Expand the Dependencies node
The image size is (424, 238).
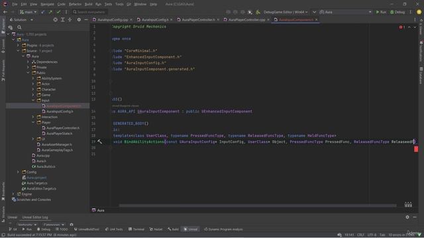point(28,61)
